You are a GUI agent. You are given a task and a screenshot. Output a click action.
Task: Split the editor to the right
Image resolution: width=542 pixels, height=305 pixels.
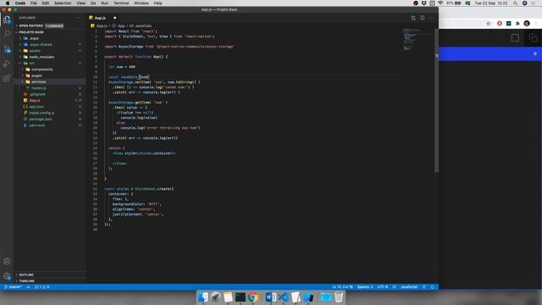coord(423,18)
